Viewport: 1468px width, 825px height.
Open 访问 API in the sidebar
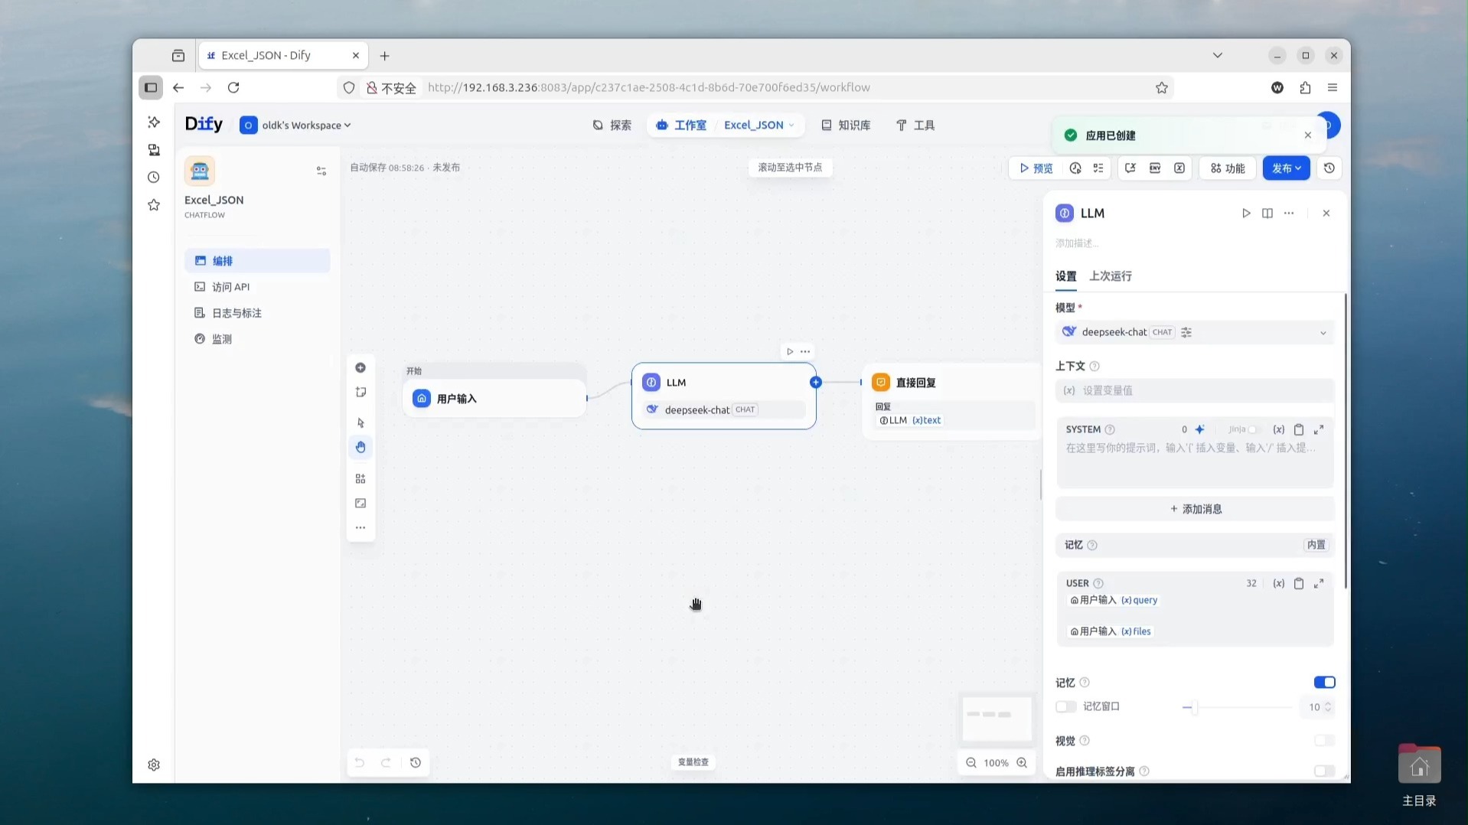pos(257,287)
